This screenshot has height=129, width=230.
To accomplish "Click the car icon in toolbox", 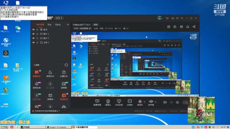I will pyautogui.click(x=64, y=107).
